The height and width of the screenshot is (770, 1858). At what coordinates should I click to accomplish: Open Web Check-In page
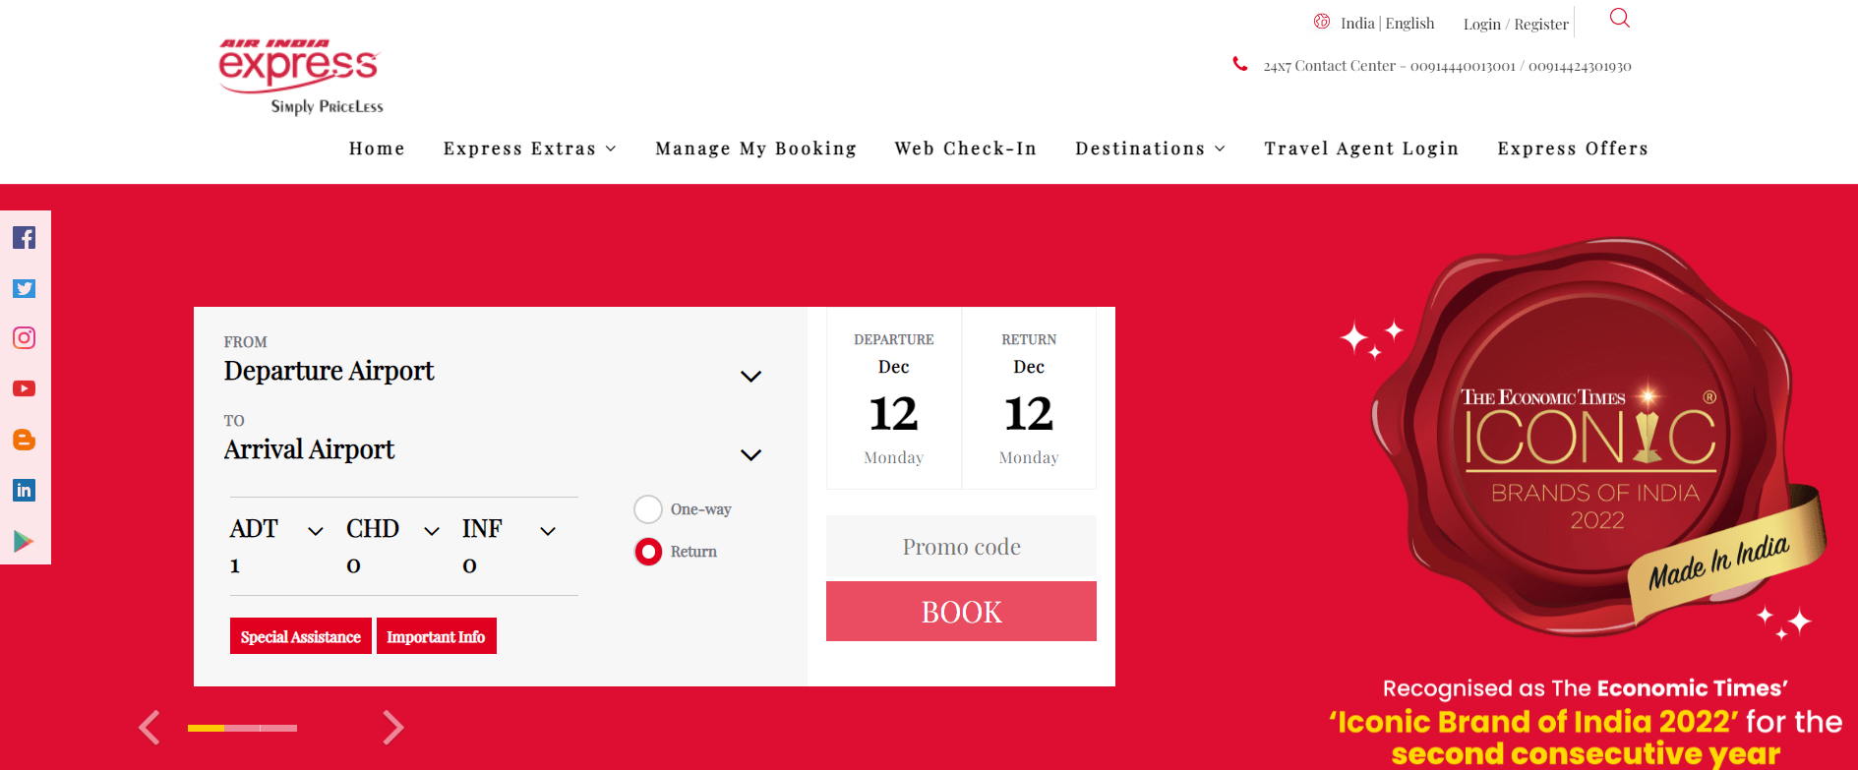[966, 148]
